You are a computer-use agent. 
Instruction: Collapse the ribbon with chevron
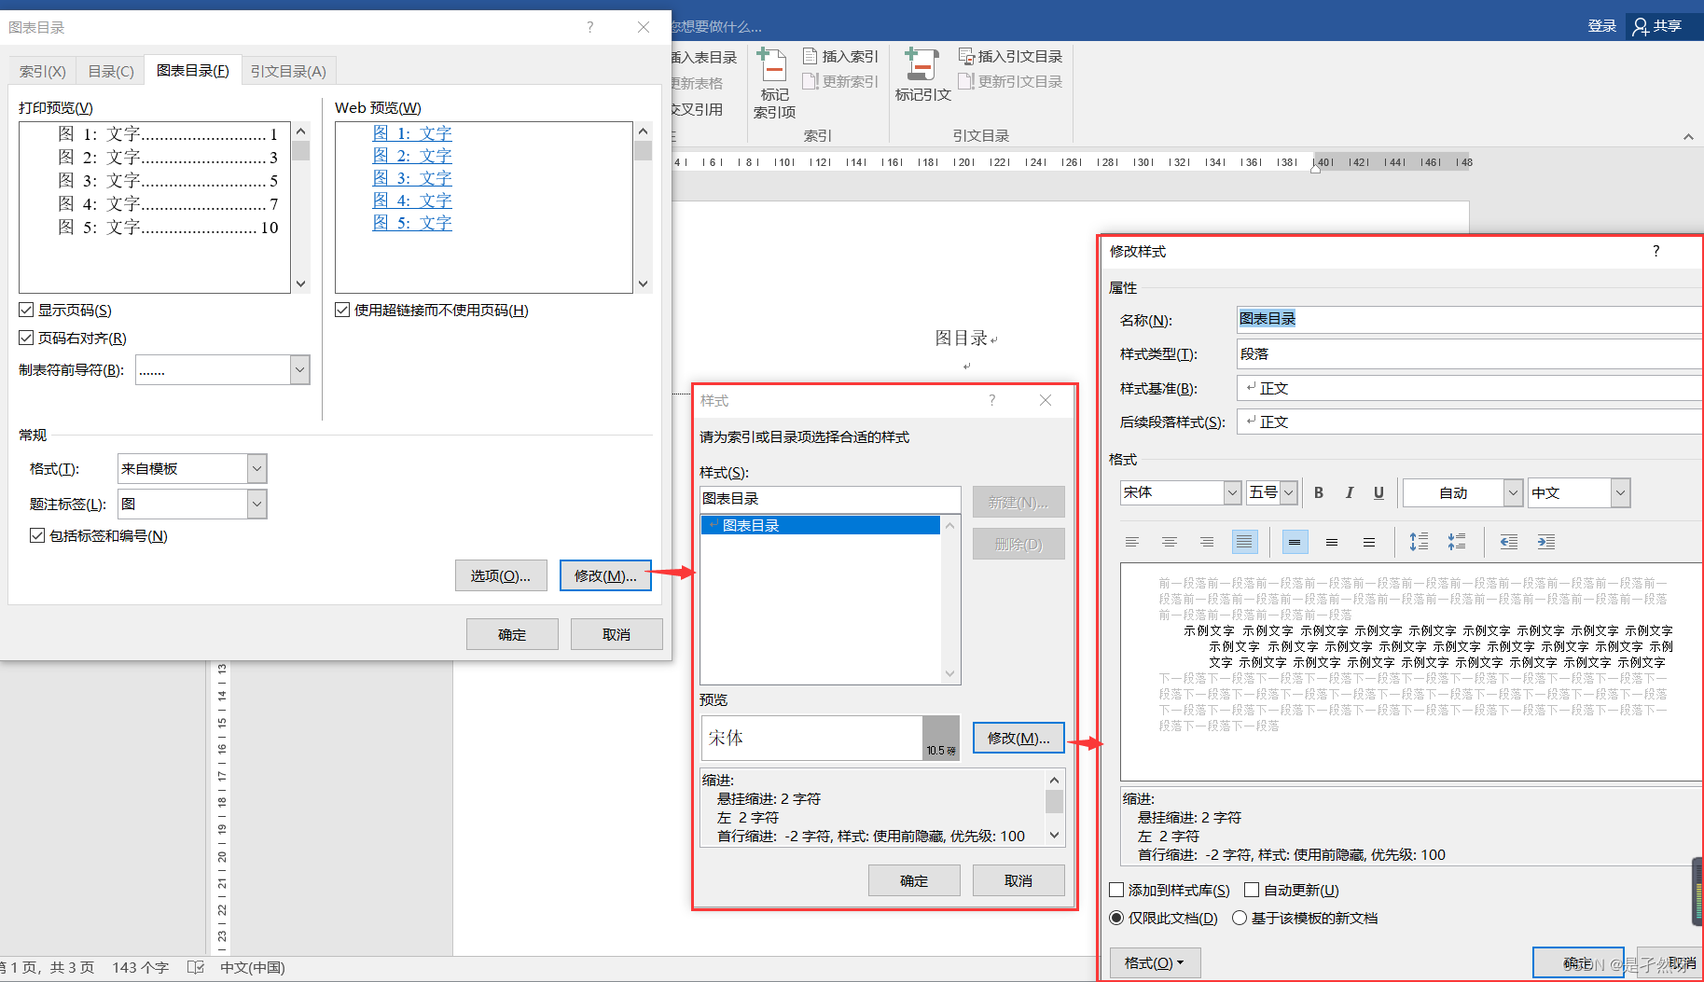1688,137
